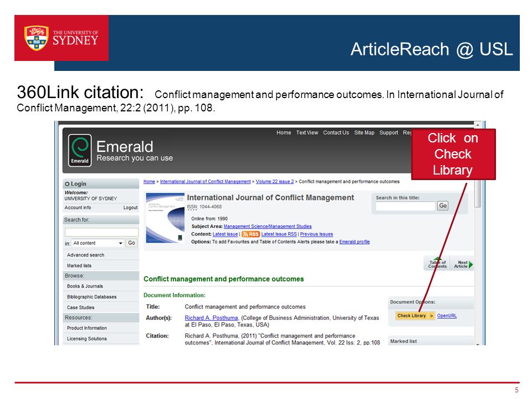Click the Check Library button
Screen dimensions: 532x399
(x=415, y=315)
